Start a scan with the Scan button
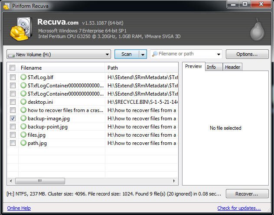274x215 pixels. 127,54
